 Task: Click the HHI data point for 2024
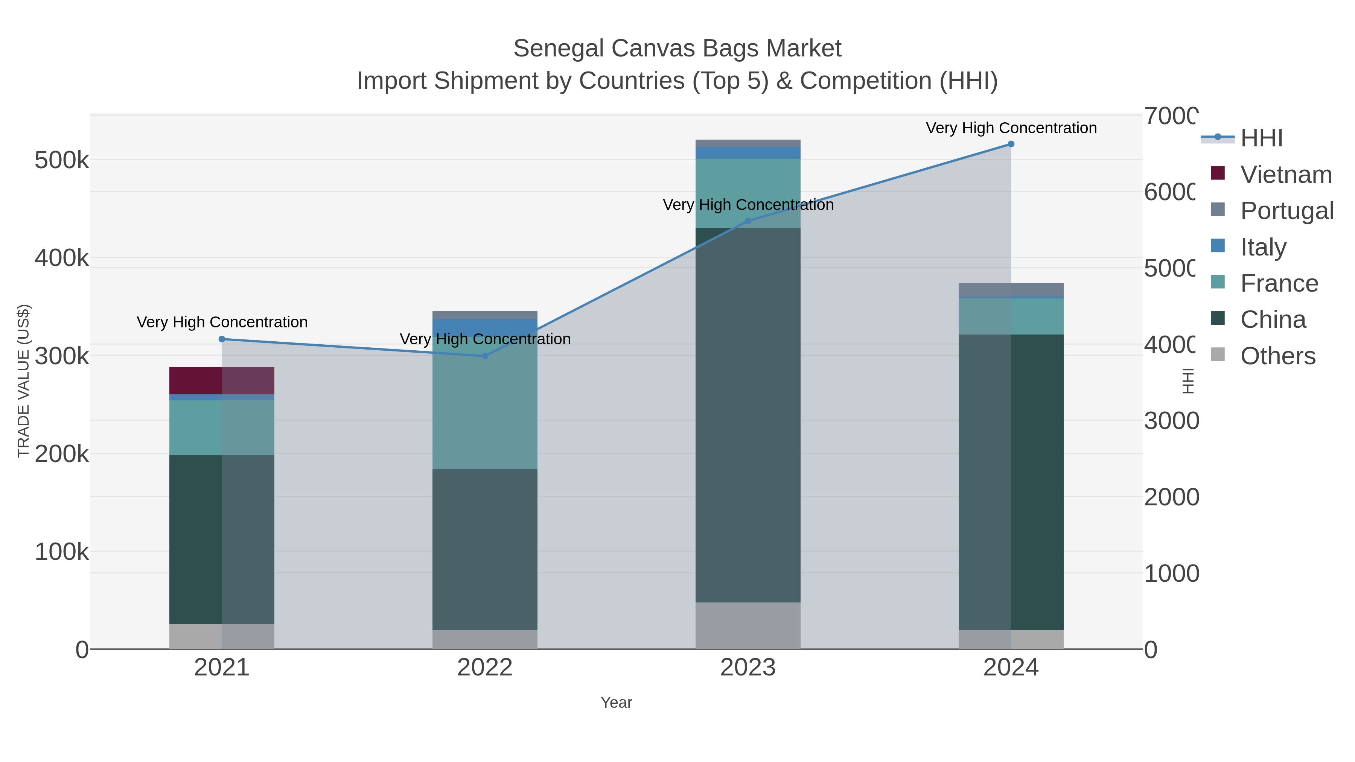coord(1011,144)
